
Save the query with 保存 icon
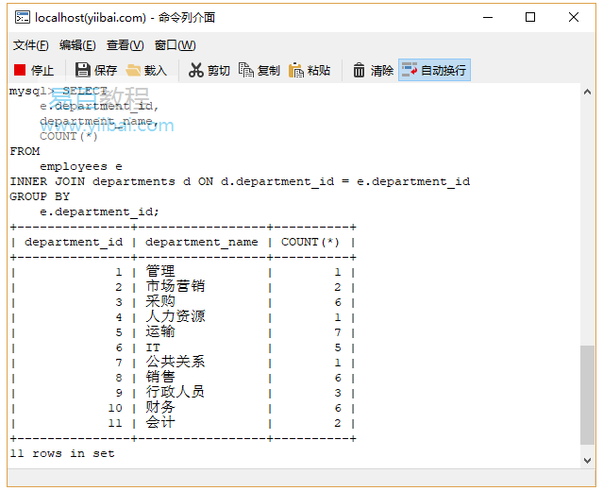tap(95, 70)
